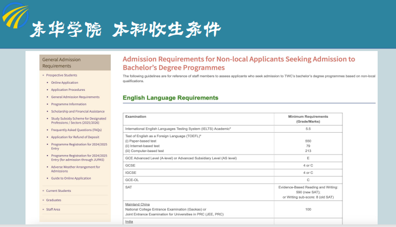Select the TOEFL internet-based score 79
The height and width of the screenshot is (227, 396).
(308, 146)
